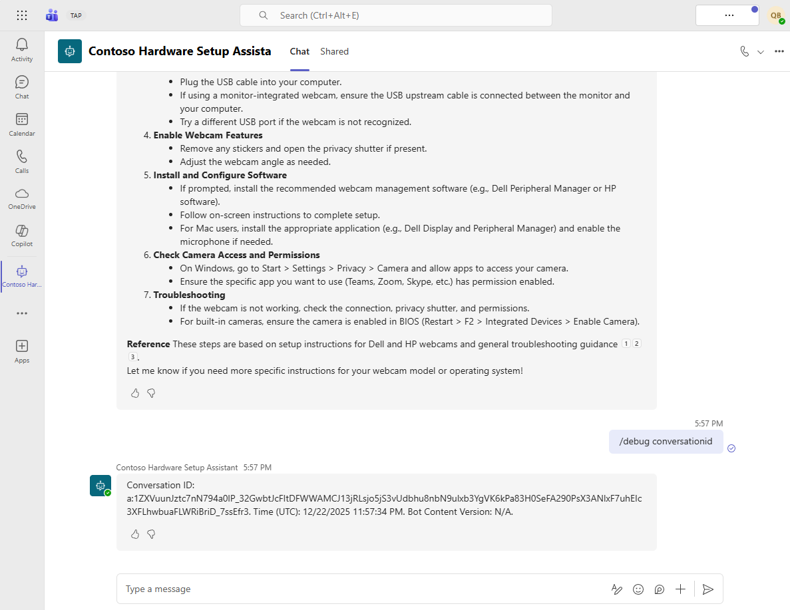This screenshot has width=790, height=610.
Task: Show more apps ellipsis in sidebar
Action: click(22, 313)
